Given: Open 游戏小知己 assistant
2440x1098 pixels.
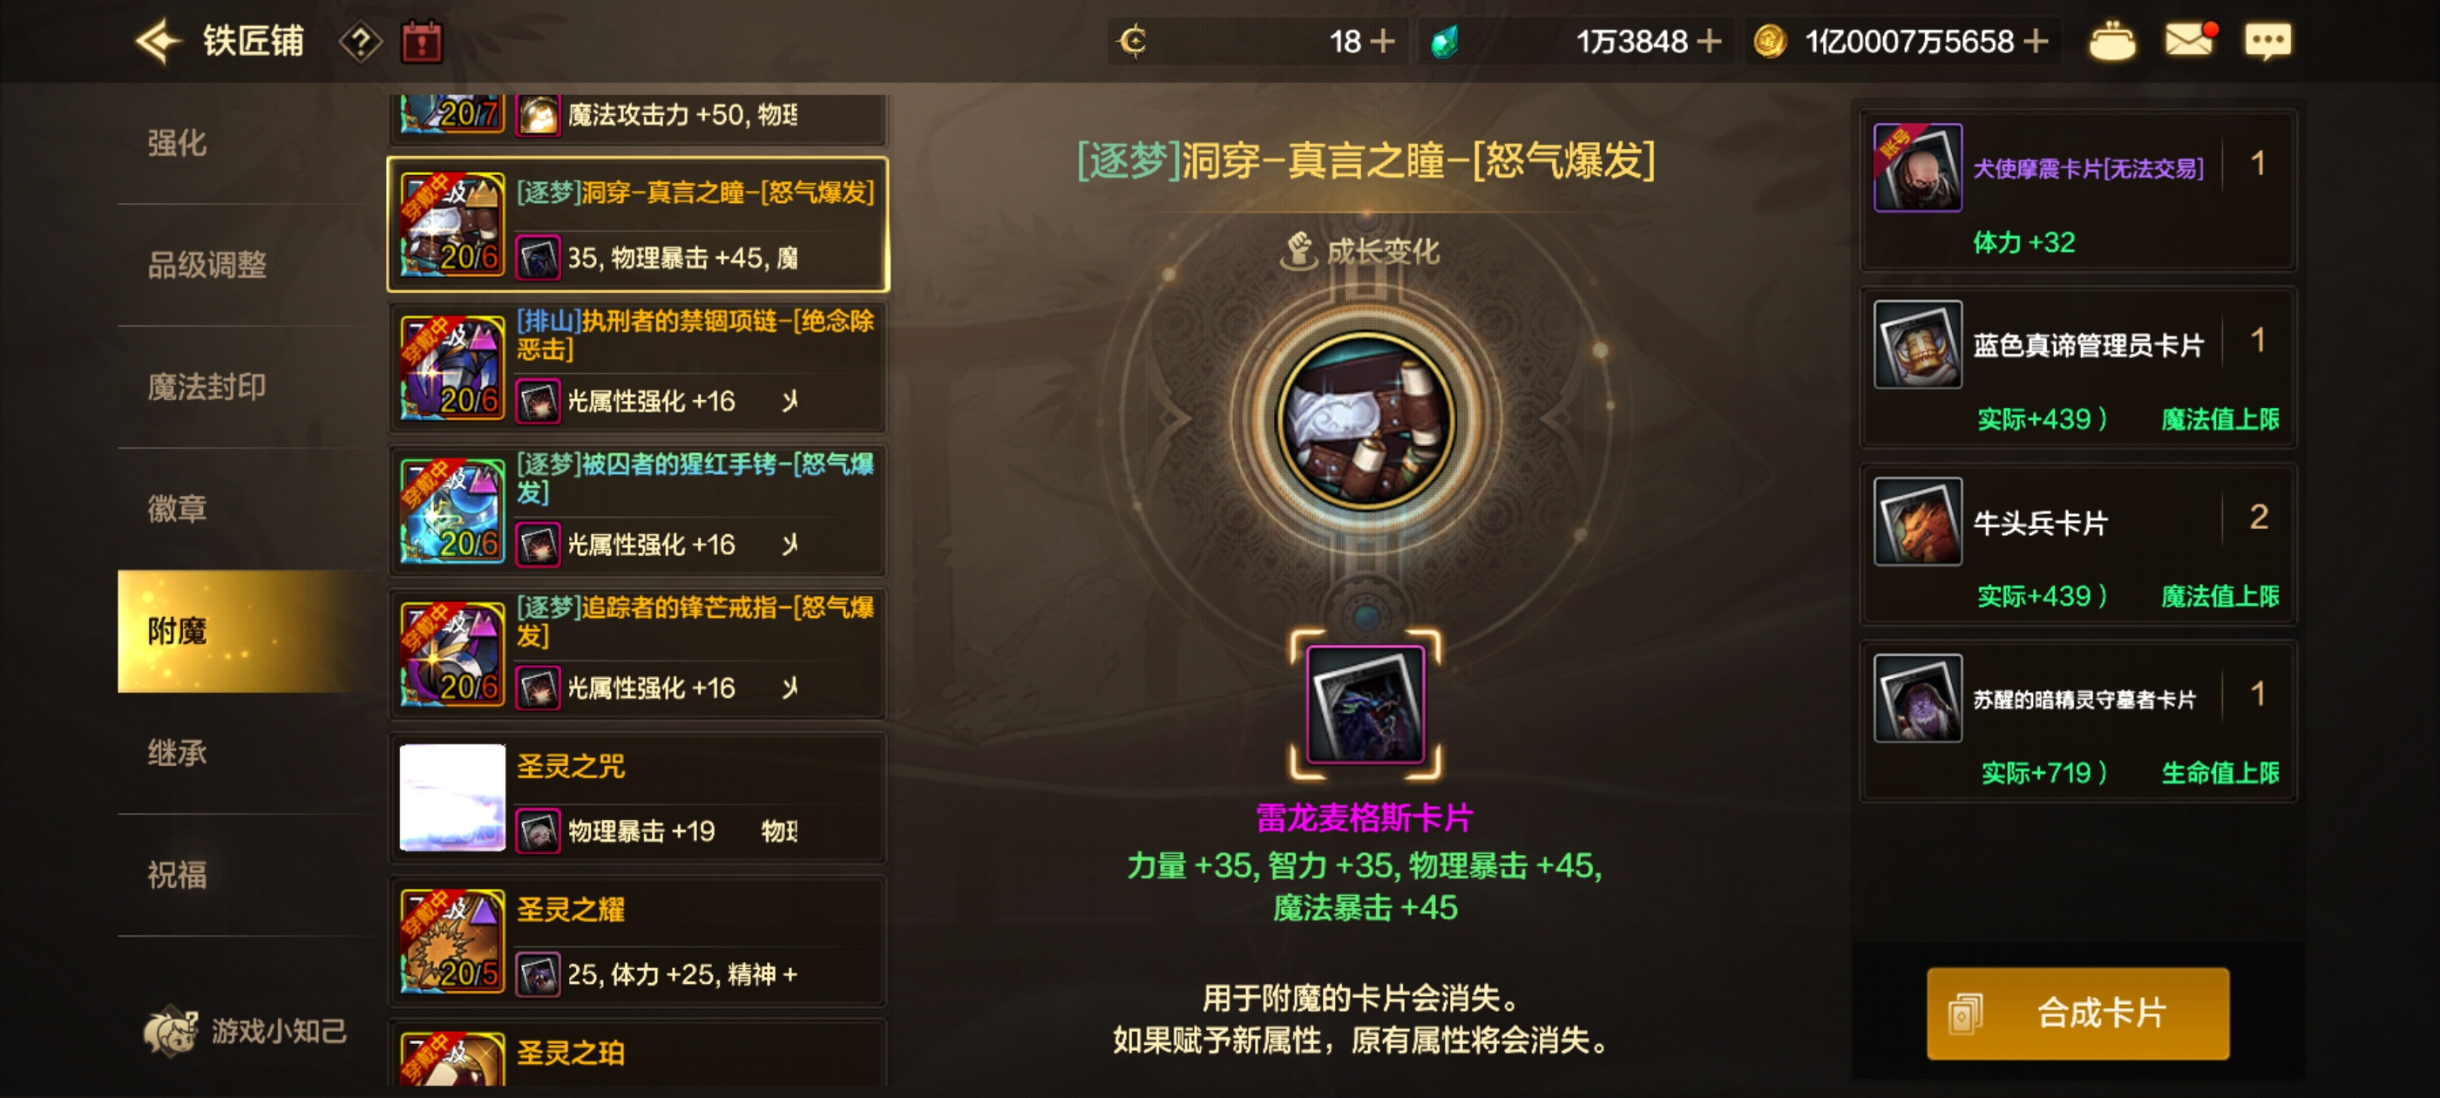Looking at the screenshot, I should (246, 1031).
